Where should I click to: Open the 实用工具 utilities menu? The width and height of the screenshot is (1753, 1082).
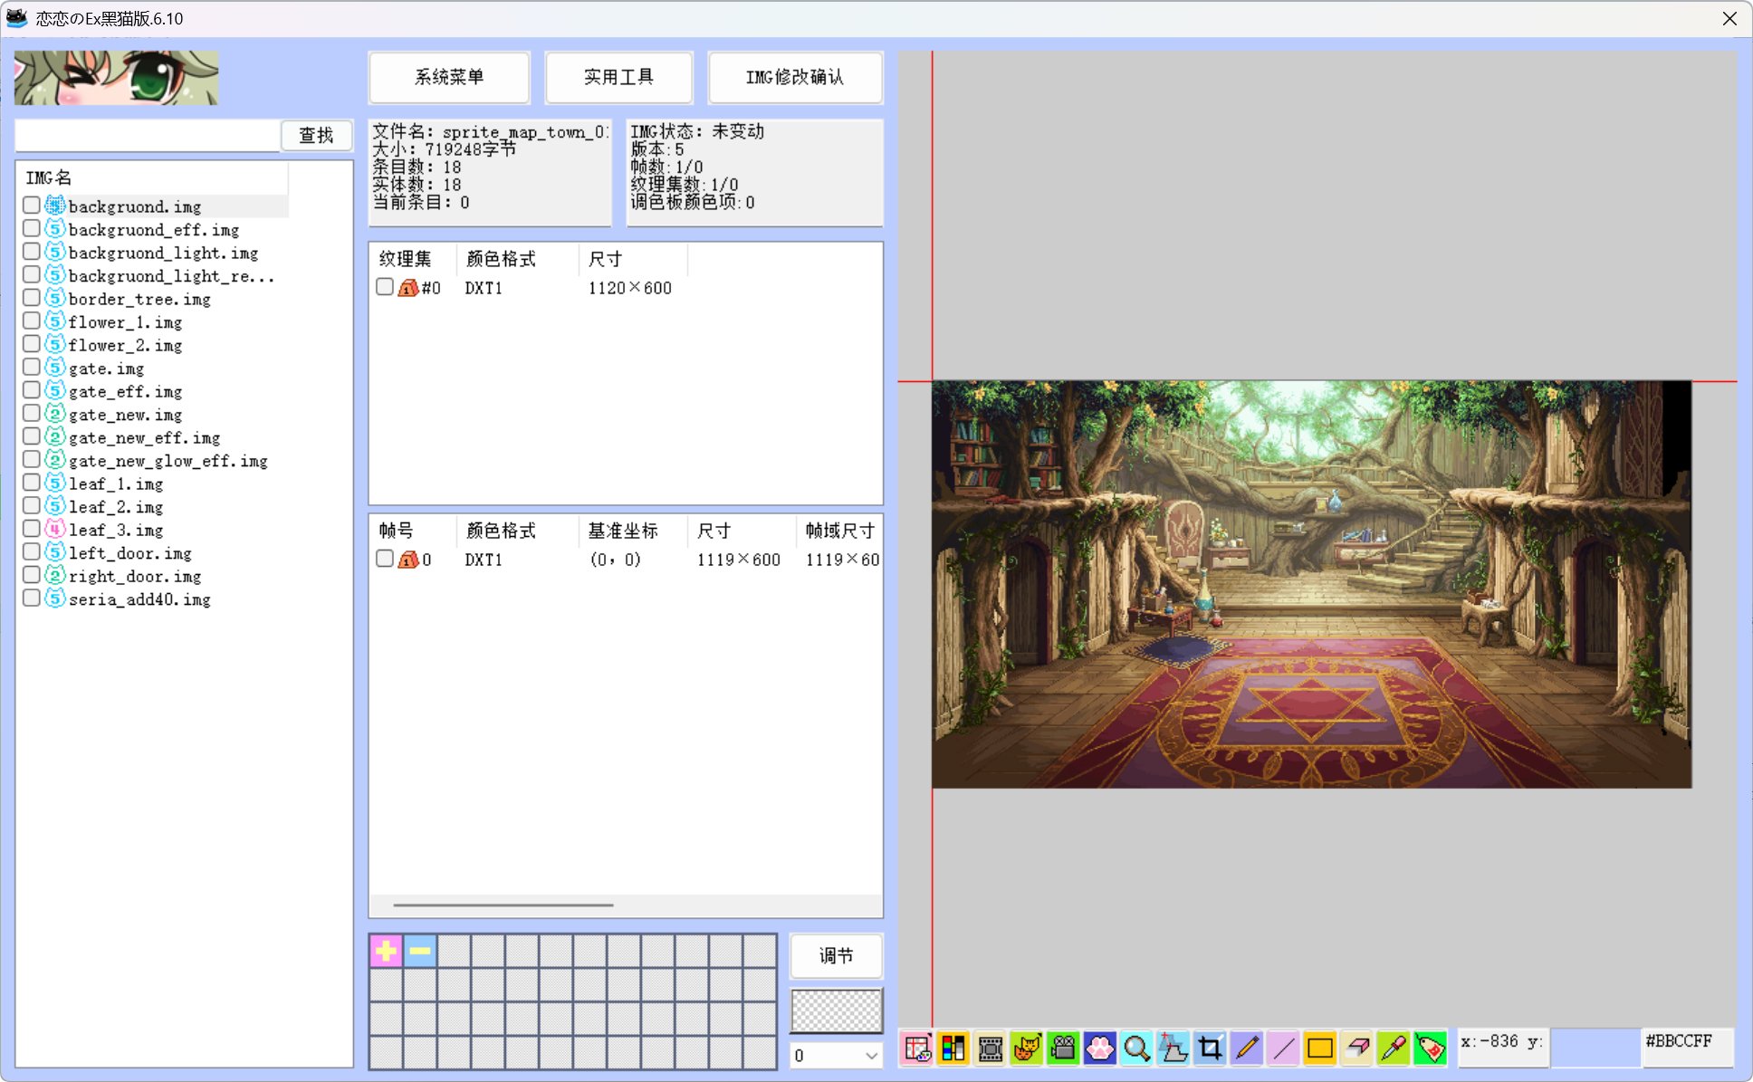[x=618, y=78]
